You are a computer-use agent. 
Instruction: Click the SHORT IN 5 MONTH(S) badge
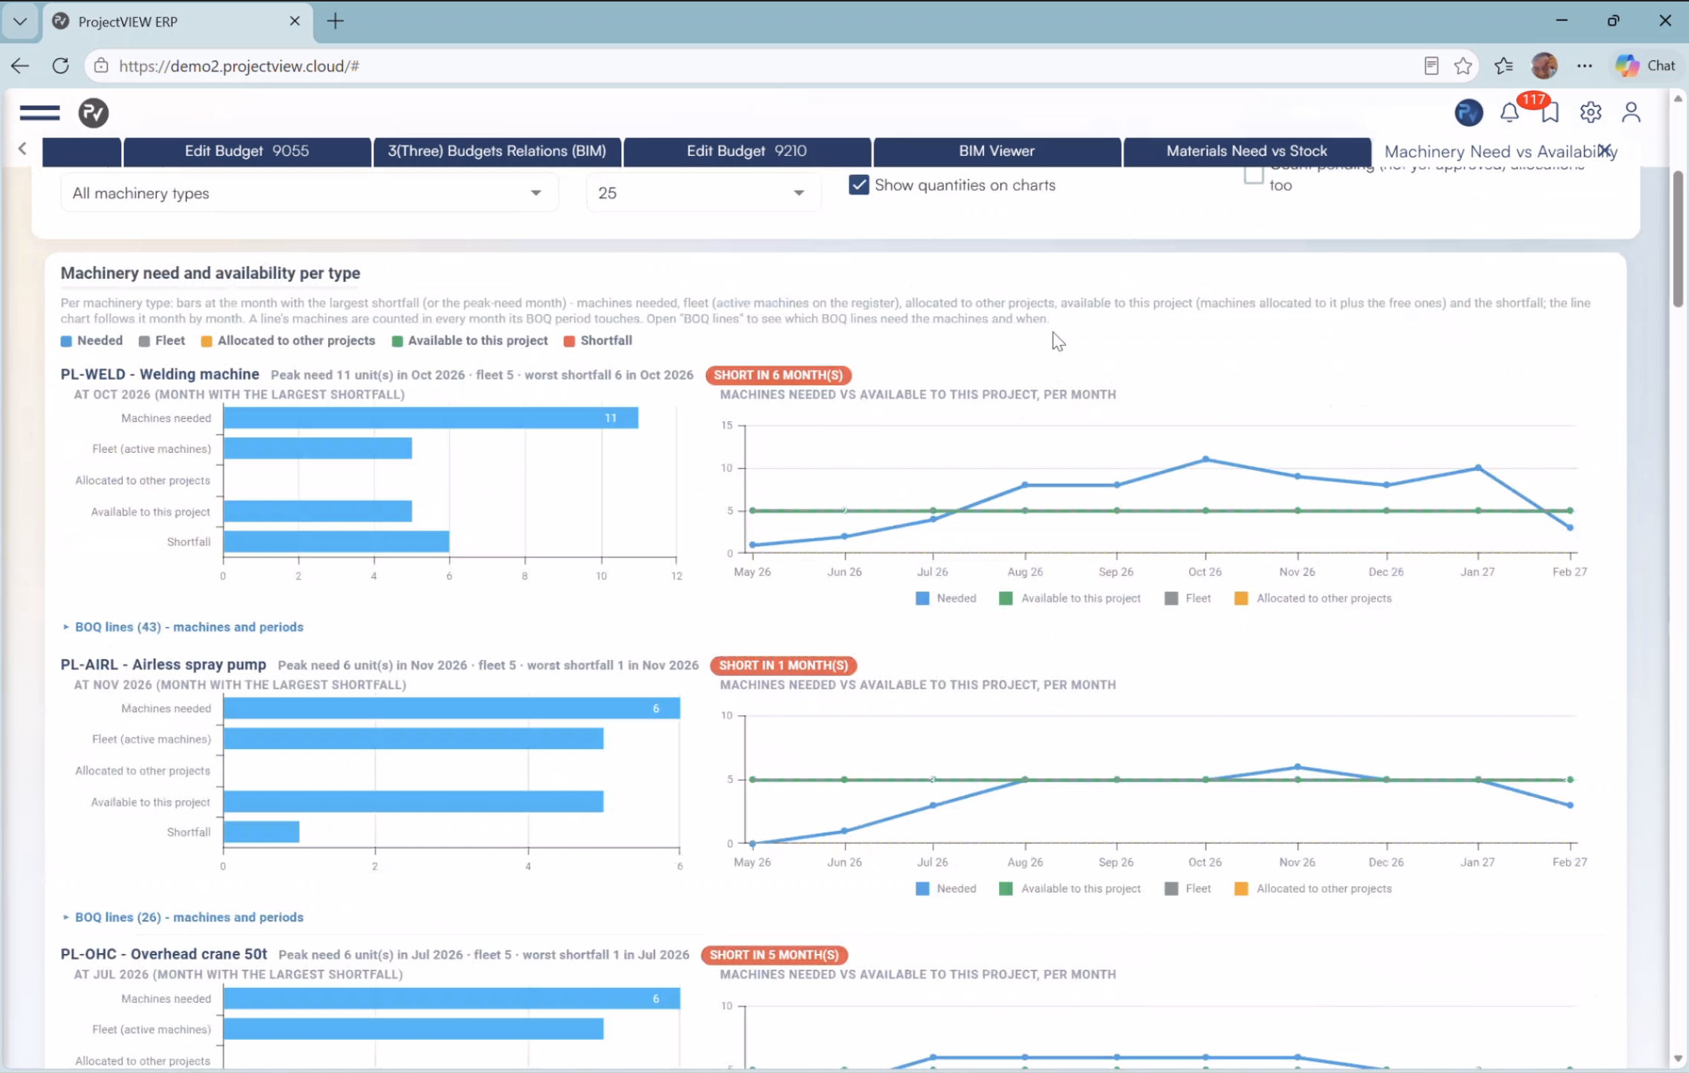[x=774, y=955]
